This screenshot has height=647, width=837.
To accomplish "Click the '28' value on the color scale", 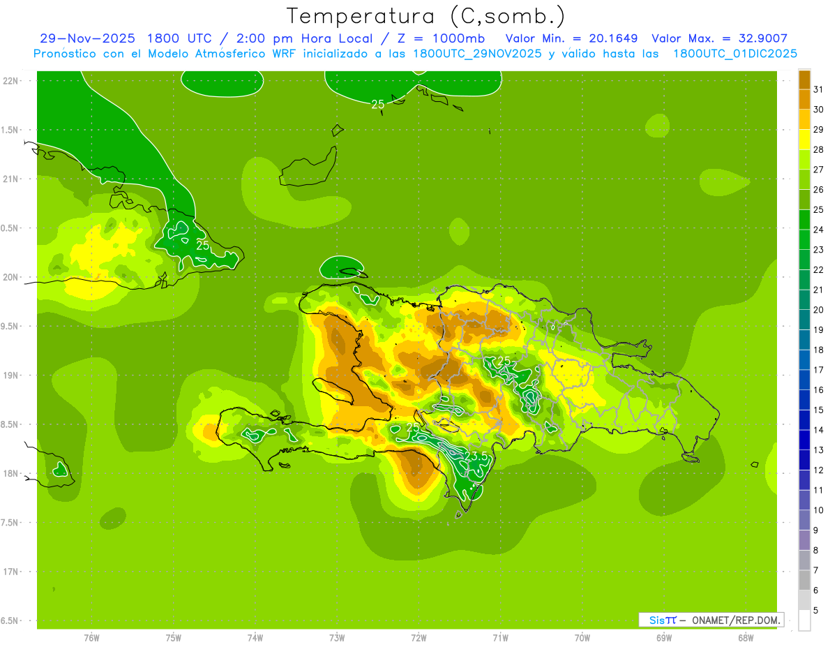I will tap(818, 149).
